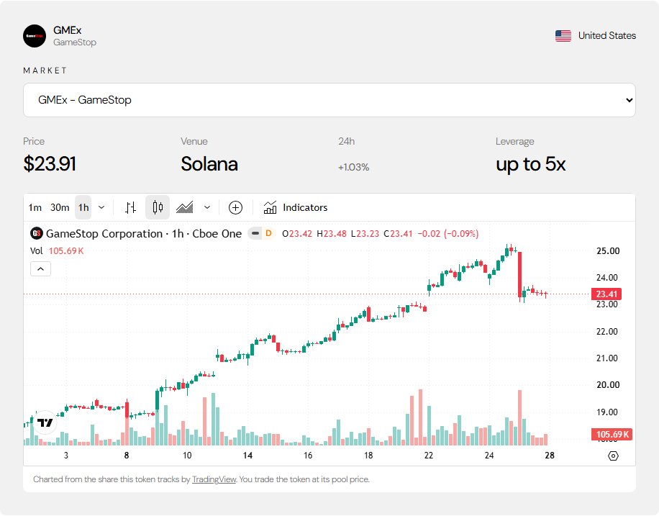Click the O23.42 open value in legend
Screen dimensions: 659x516
click(297, 234)
